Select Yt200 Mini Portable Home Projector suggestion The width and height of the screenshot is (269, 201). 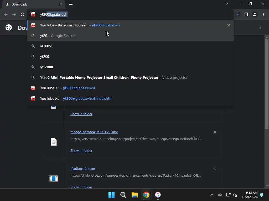[130, 77]
